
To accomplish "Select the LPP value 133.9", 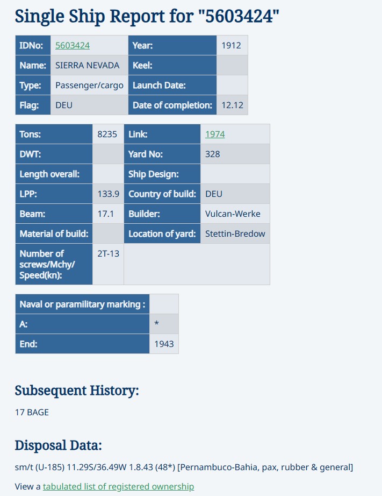I will tap(108, 194).
